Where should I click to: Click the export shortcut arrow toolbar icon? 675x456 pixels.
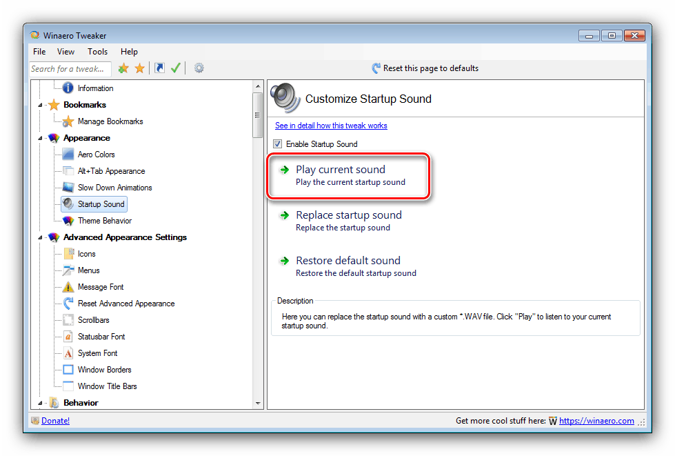(160, 68)
